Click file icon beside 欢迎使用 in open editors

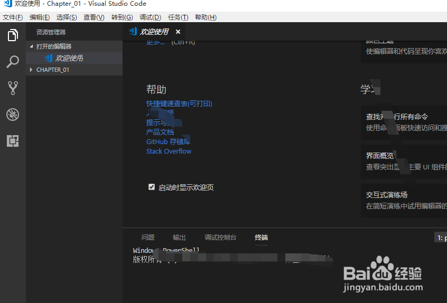click(x=48, y=58)
